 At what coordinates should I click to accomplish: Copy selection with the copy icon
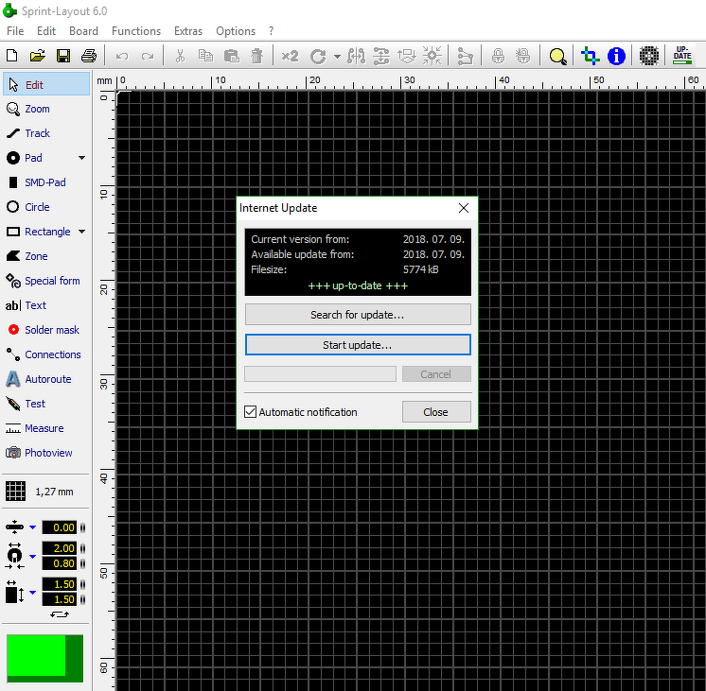coord(205,56)
